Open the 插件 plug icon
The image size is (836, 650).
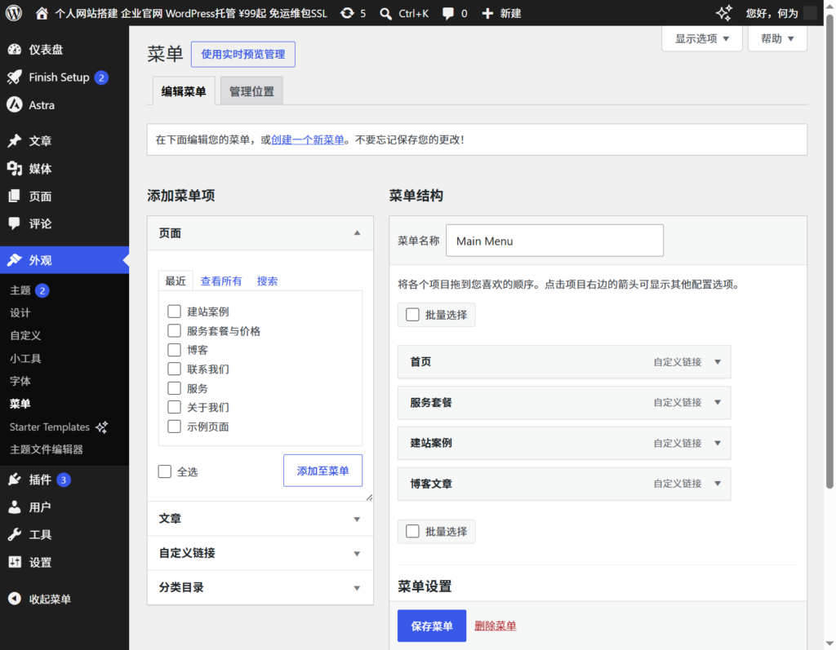coord(15,480)
